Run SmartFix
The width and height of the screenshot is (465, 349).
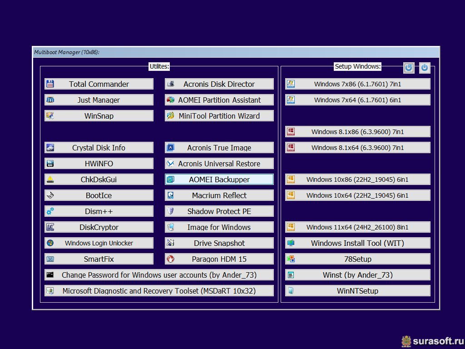click(99, 259)
